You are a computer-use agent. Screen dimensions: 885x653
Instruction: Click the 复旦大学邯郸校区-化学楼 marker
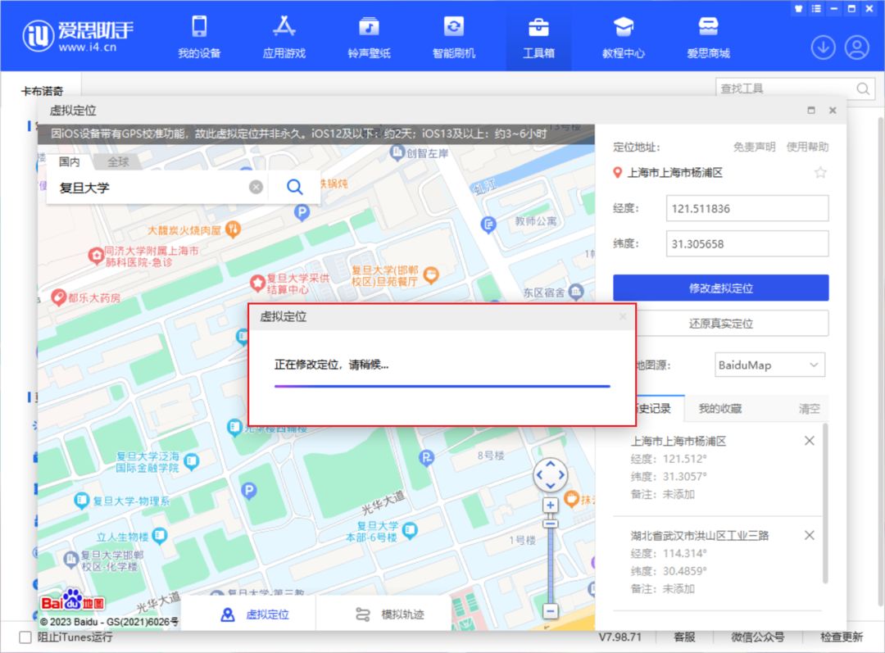[71, 559]
